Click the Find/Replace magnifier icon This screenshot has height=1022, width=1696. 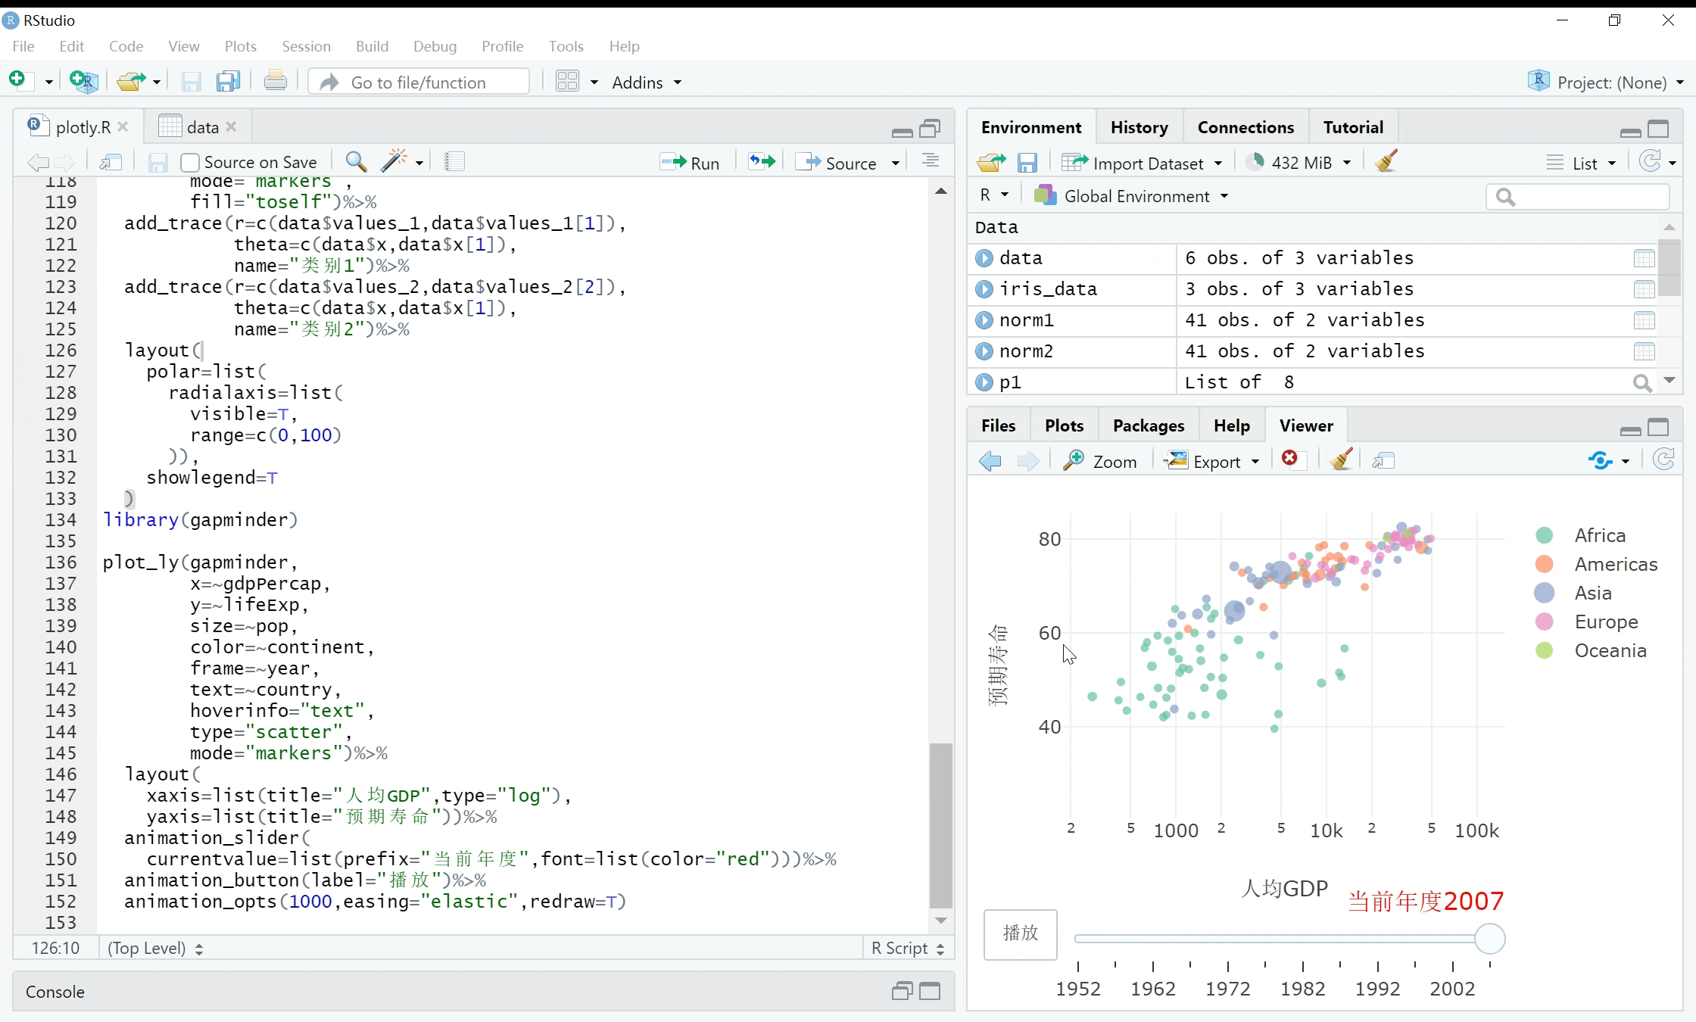356,161
